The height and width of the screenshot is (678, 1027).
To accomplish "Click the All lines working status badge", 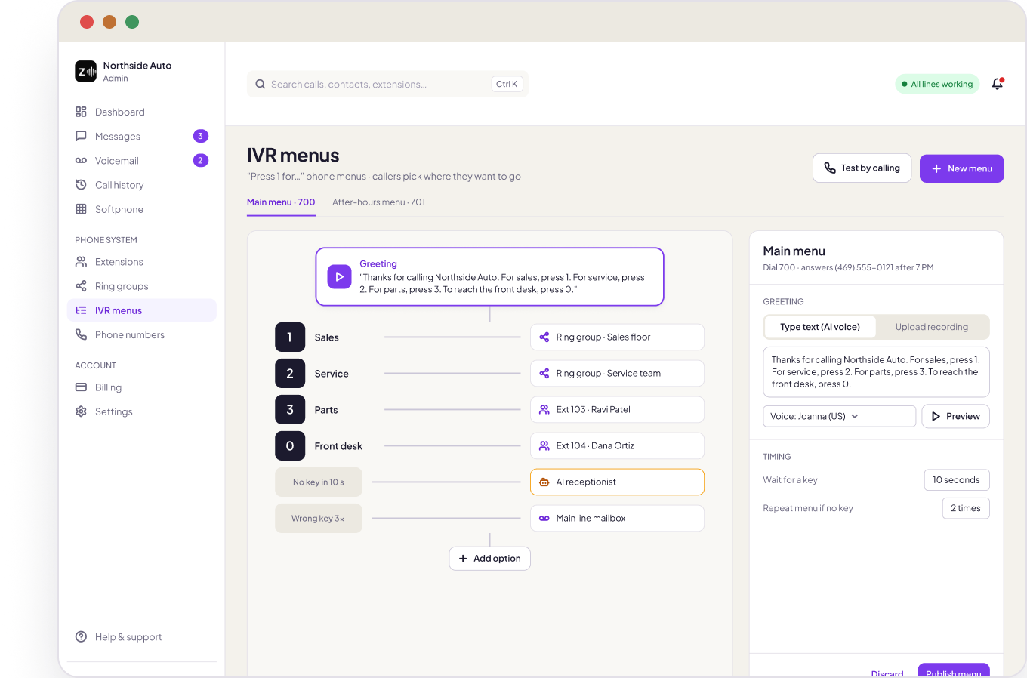I will pos(937,84).
